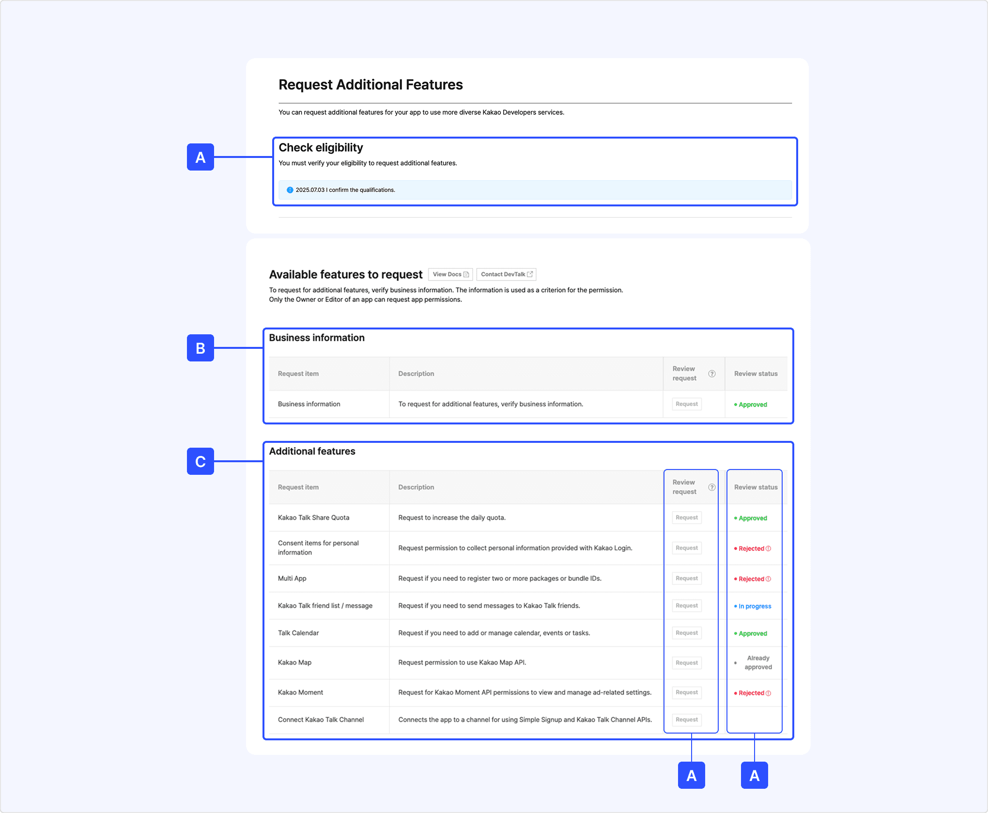This screenshot has height=813, width=988.
Task: Click help icon in Business information Review request header
Action: tap(711, 374)
